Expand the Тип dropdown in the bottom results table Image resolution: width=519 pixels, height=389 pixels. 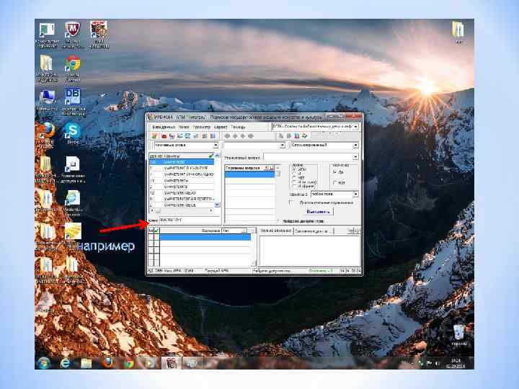(244, 231)
